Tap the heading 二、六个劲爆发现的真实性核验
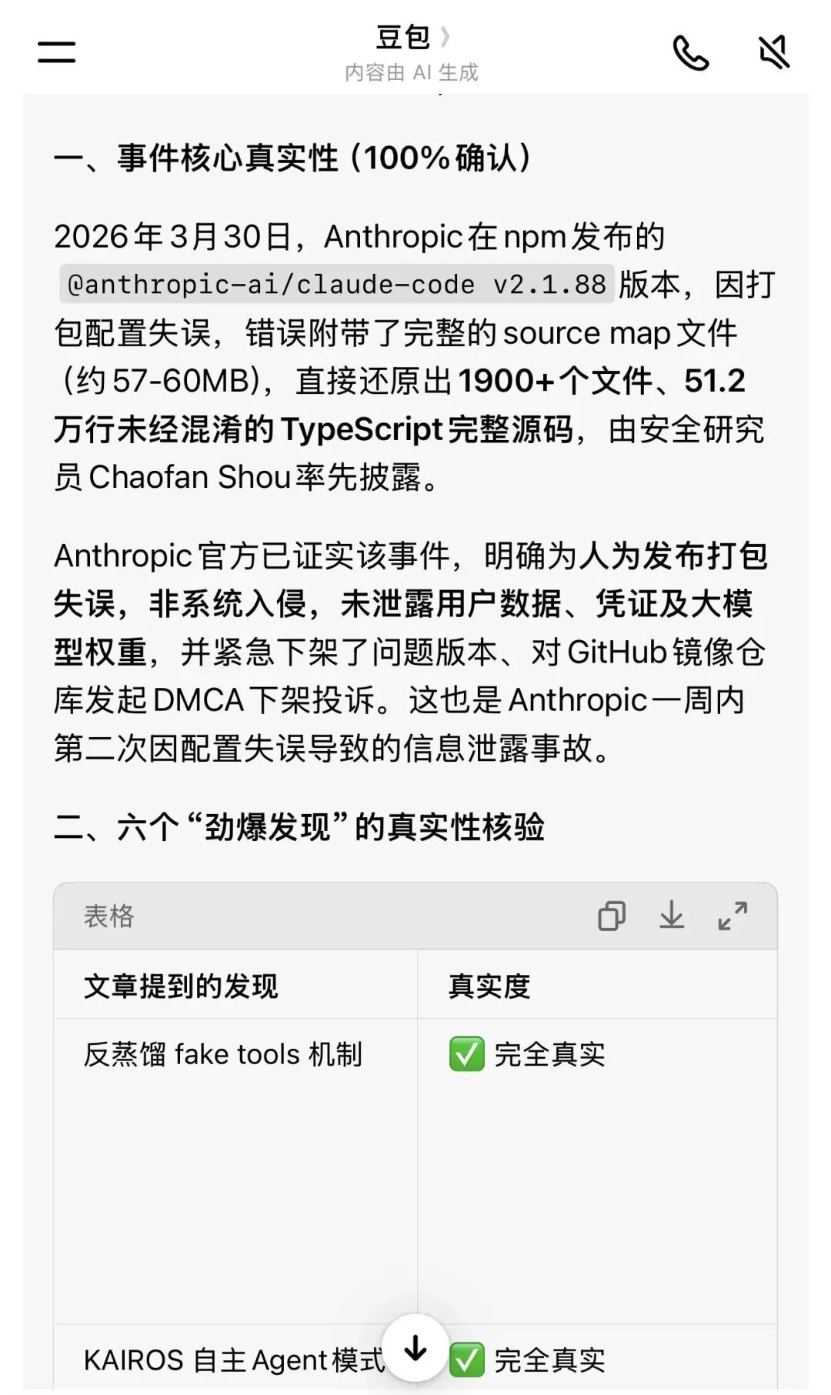Viewport: 831px width, 1395px height. (299, 827)
